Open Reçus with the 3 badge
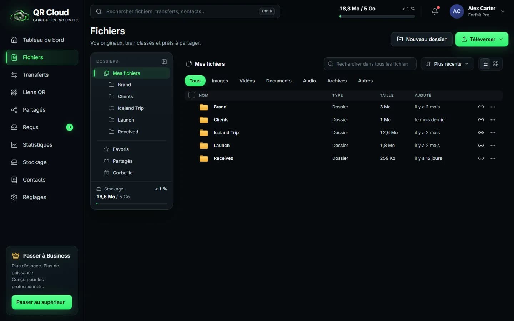 (42, 127)
